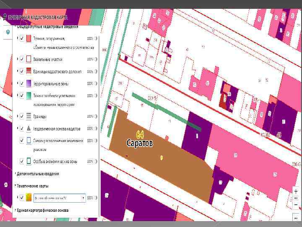Viewport: 302px width, 227px height.
Task: Click opacity icon for Земельные участки layer
Action: click(x=96, y=59)
